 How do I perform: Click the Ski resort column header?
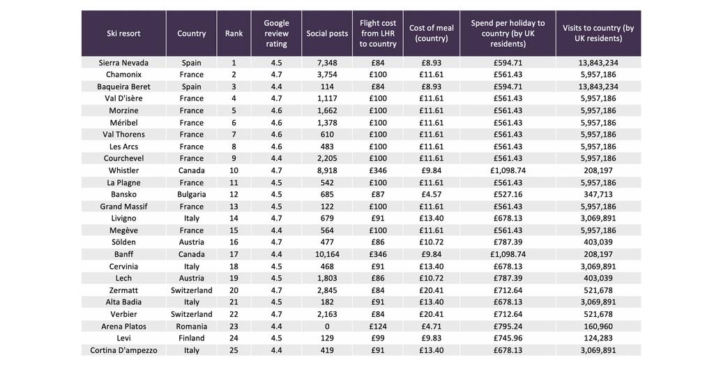point(123,33)
